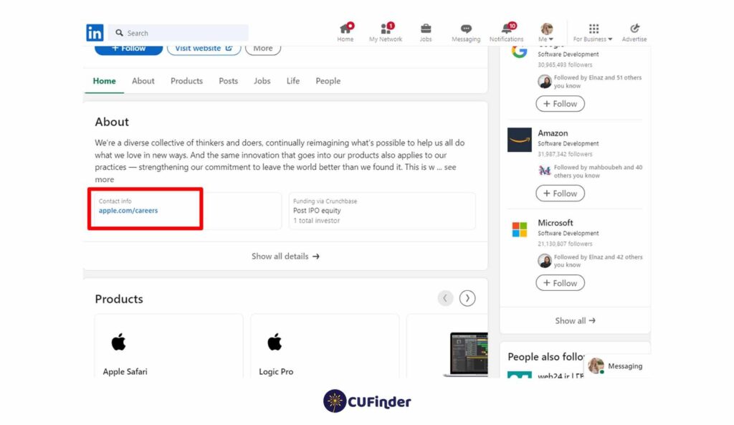Open the Apple Safari product card
Image resolution: width=734 pixels, height=425 pixels.
click(168, 346)
